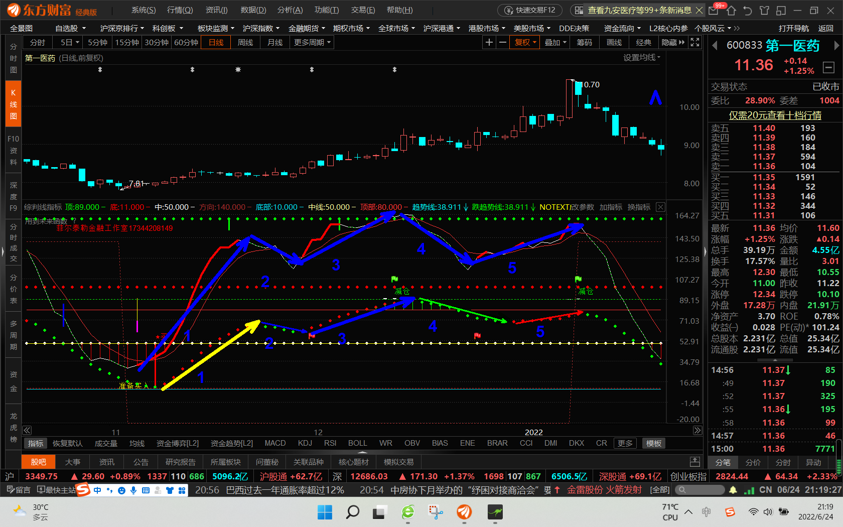This screenshot has height=527, width=843.
Task: Open 5日 period dropdown
Action: [x=70, y=43]
